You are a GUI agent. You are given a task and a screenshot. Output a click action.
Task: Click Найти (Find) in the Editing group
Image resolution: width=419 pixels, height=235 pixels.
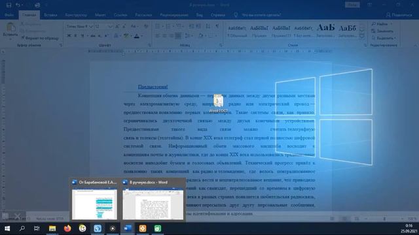click(x=382, y=24)
